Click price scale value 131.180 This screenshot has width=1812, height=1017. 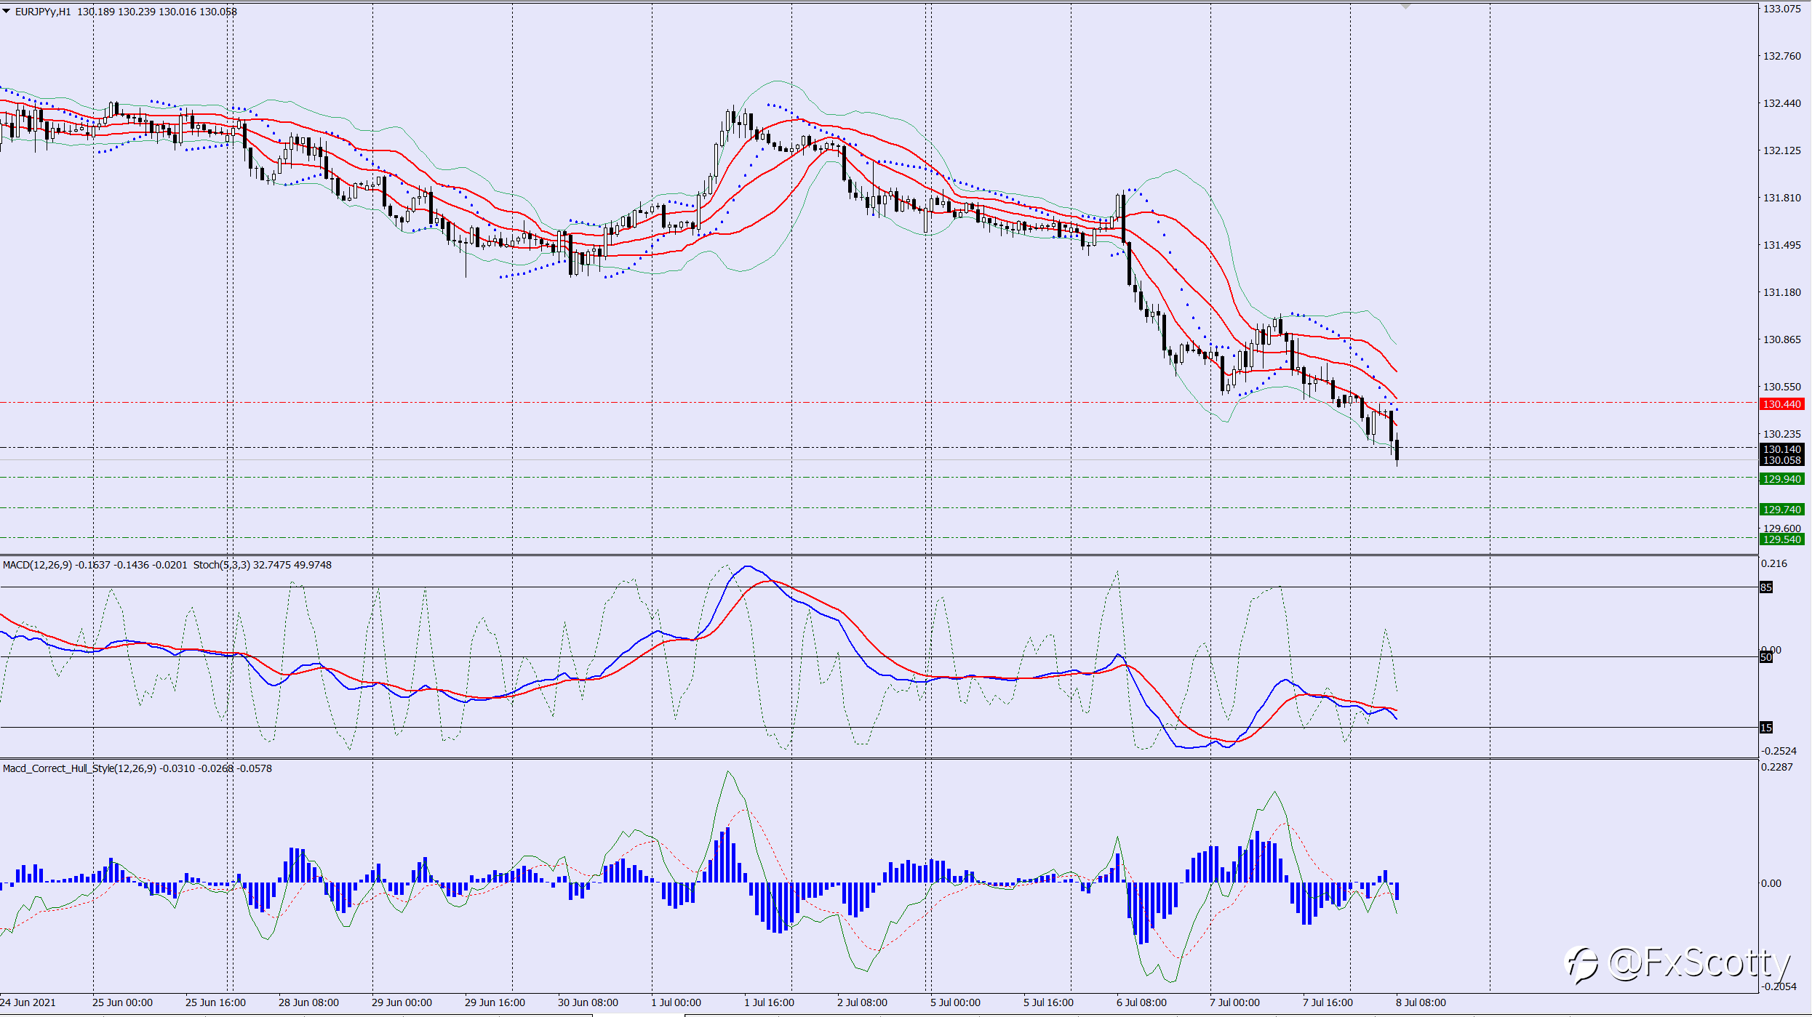pos(1782,292)
